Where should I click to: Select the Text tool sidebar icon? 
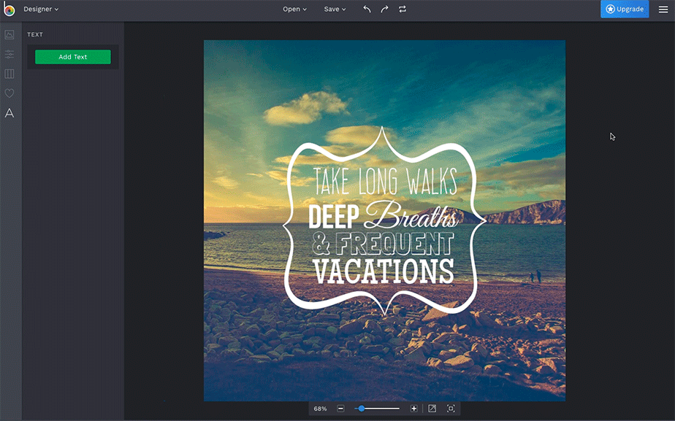click(9, 113)
